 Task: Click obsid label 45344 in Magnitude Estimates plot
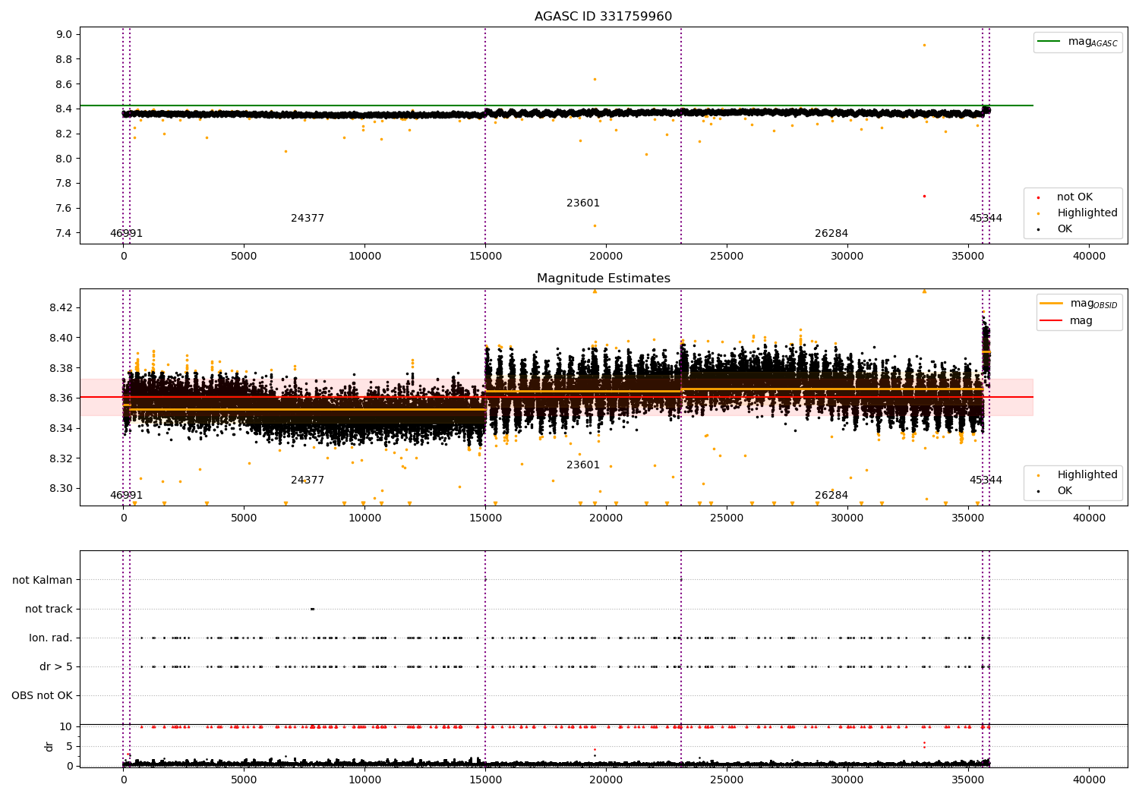coord(986,480)
